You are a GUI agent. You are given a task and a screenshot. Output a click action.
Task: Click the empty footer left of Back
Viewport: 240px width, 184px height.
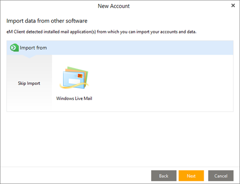(77, 176)
